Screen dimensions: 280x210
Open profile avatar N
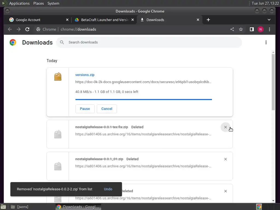(x=261, y=29)
